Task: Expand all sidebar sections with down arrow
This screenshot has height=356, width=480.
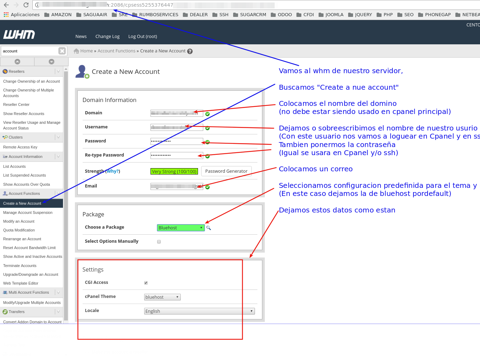Action: coord(51,62)
